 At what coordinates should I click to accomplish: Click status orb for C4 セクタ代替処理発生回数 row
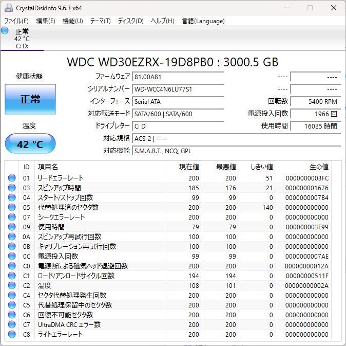tap(12, 295)
